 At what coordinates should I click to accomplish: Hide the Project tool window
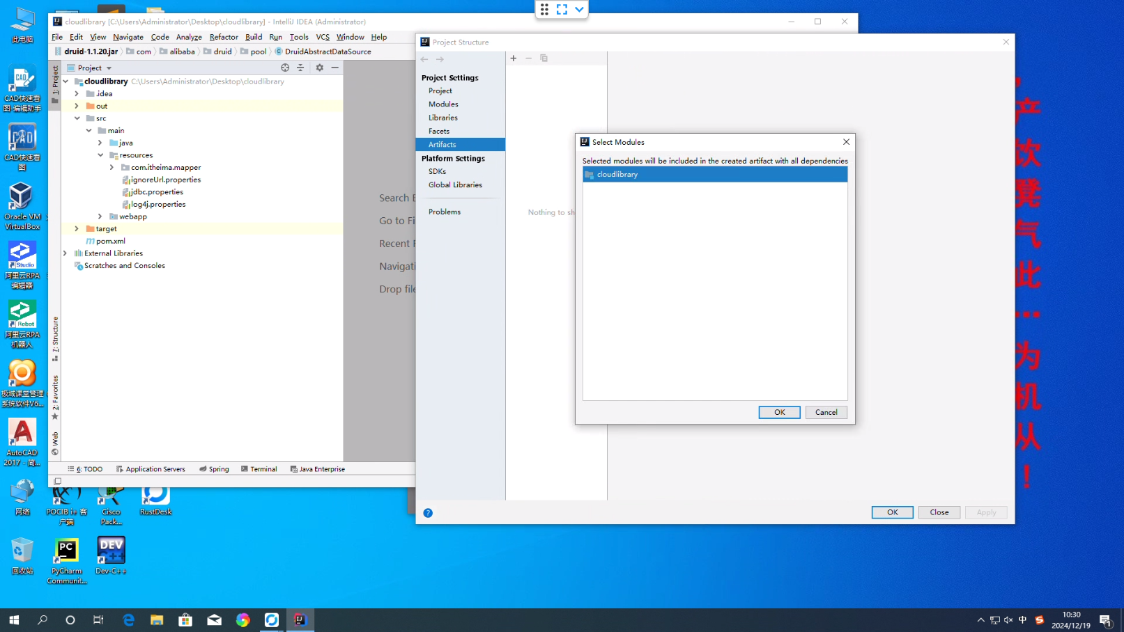pyautogui.click(x=335, y=68)
